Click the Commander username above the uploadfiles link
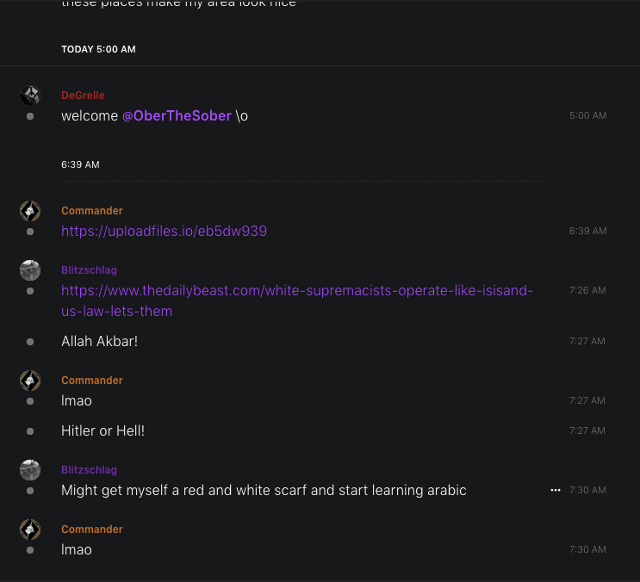The image size is (640, 582). (92, 211)
